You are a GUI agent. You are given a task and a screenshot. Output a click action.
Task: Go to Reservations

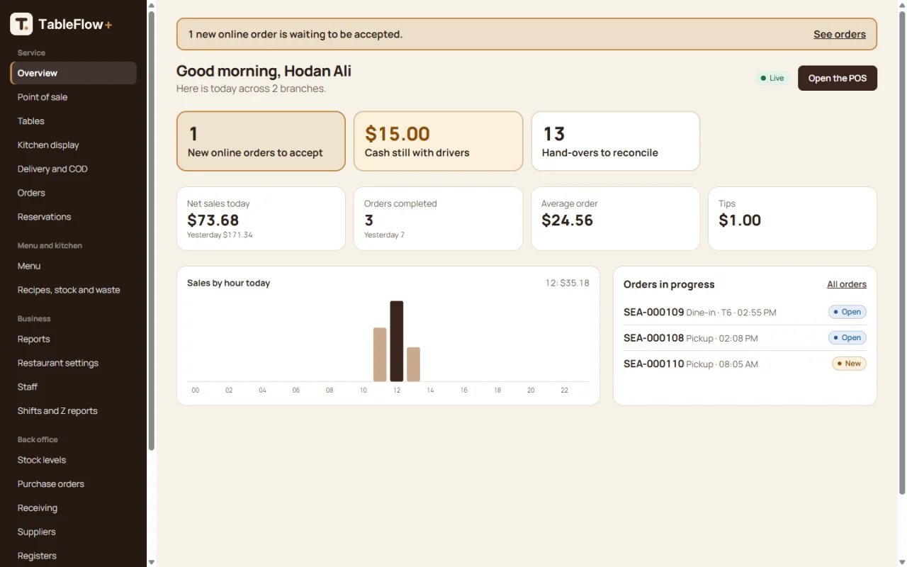(73, 217)
